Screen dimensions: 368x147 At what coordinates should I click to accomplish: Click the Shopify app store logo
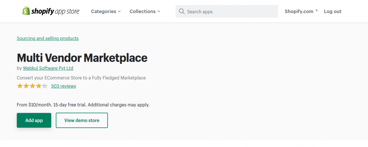[51, 11]
